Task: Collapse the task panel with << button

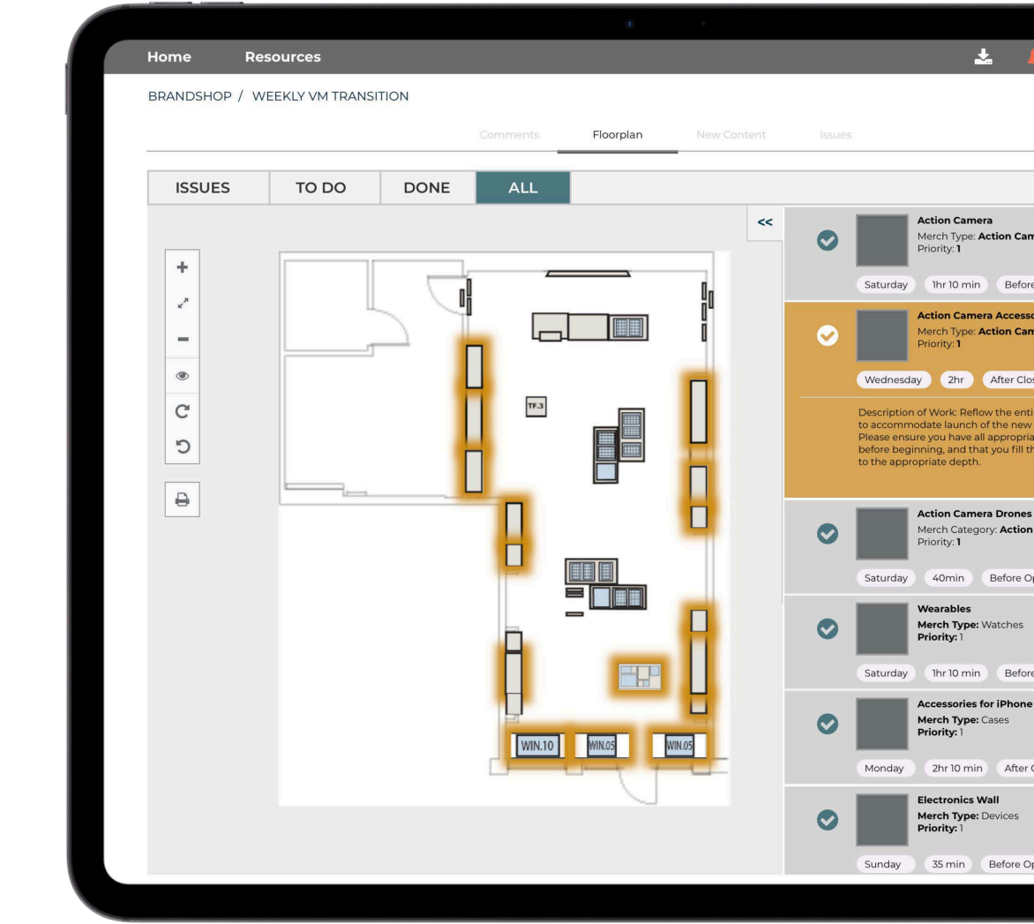Action: (765, 222)
